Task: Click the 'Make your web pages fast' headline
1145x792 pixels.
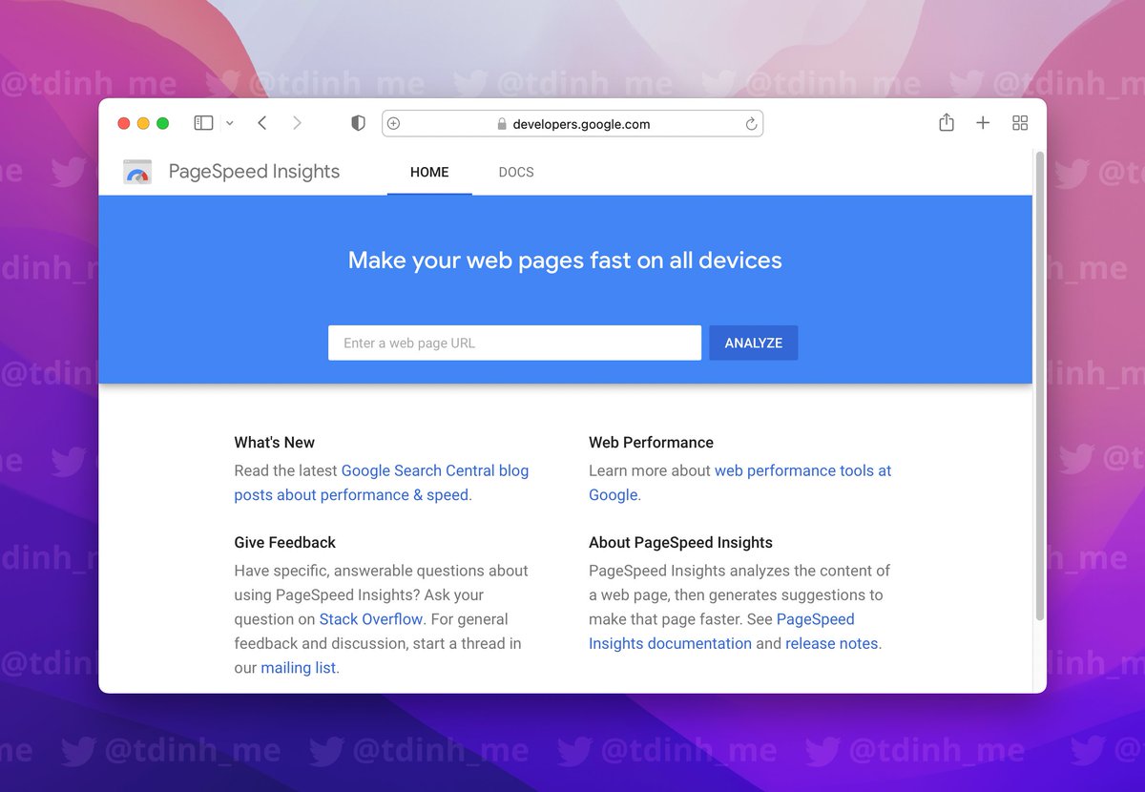Action: 565,261
